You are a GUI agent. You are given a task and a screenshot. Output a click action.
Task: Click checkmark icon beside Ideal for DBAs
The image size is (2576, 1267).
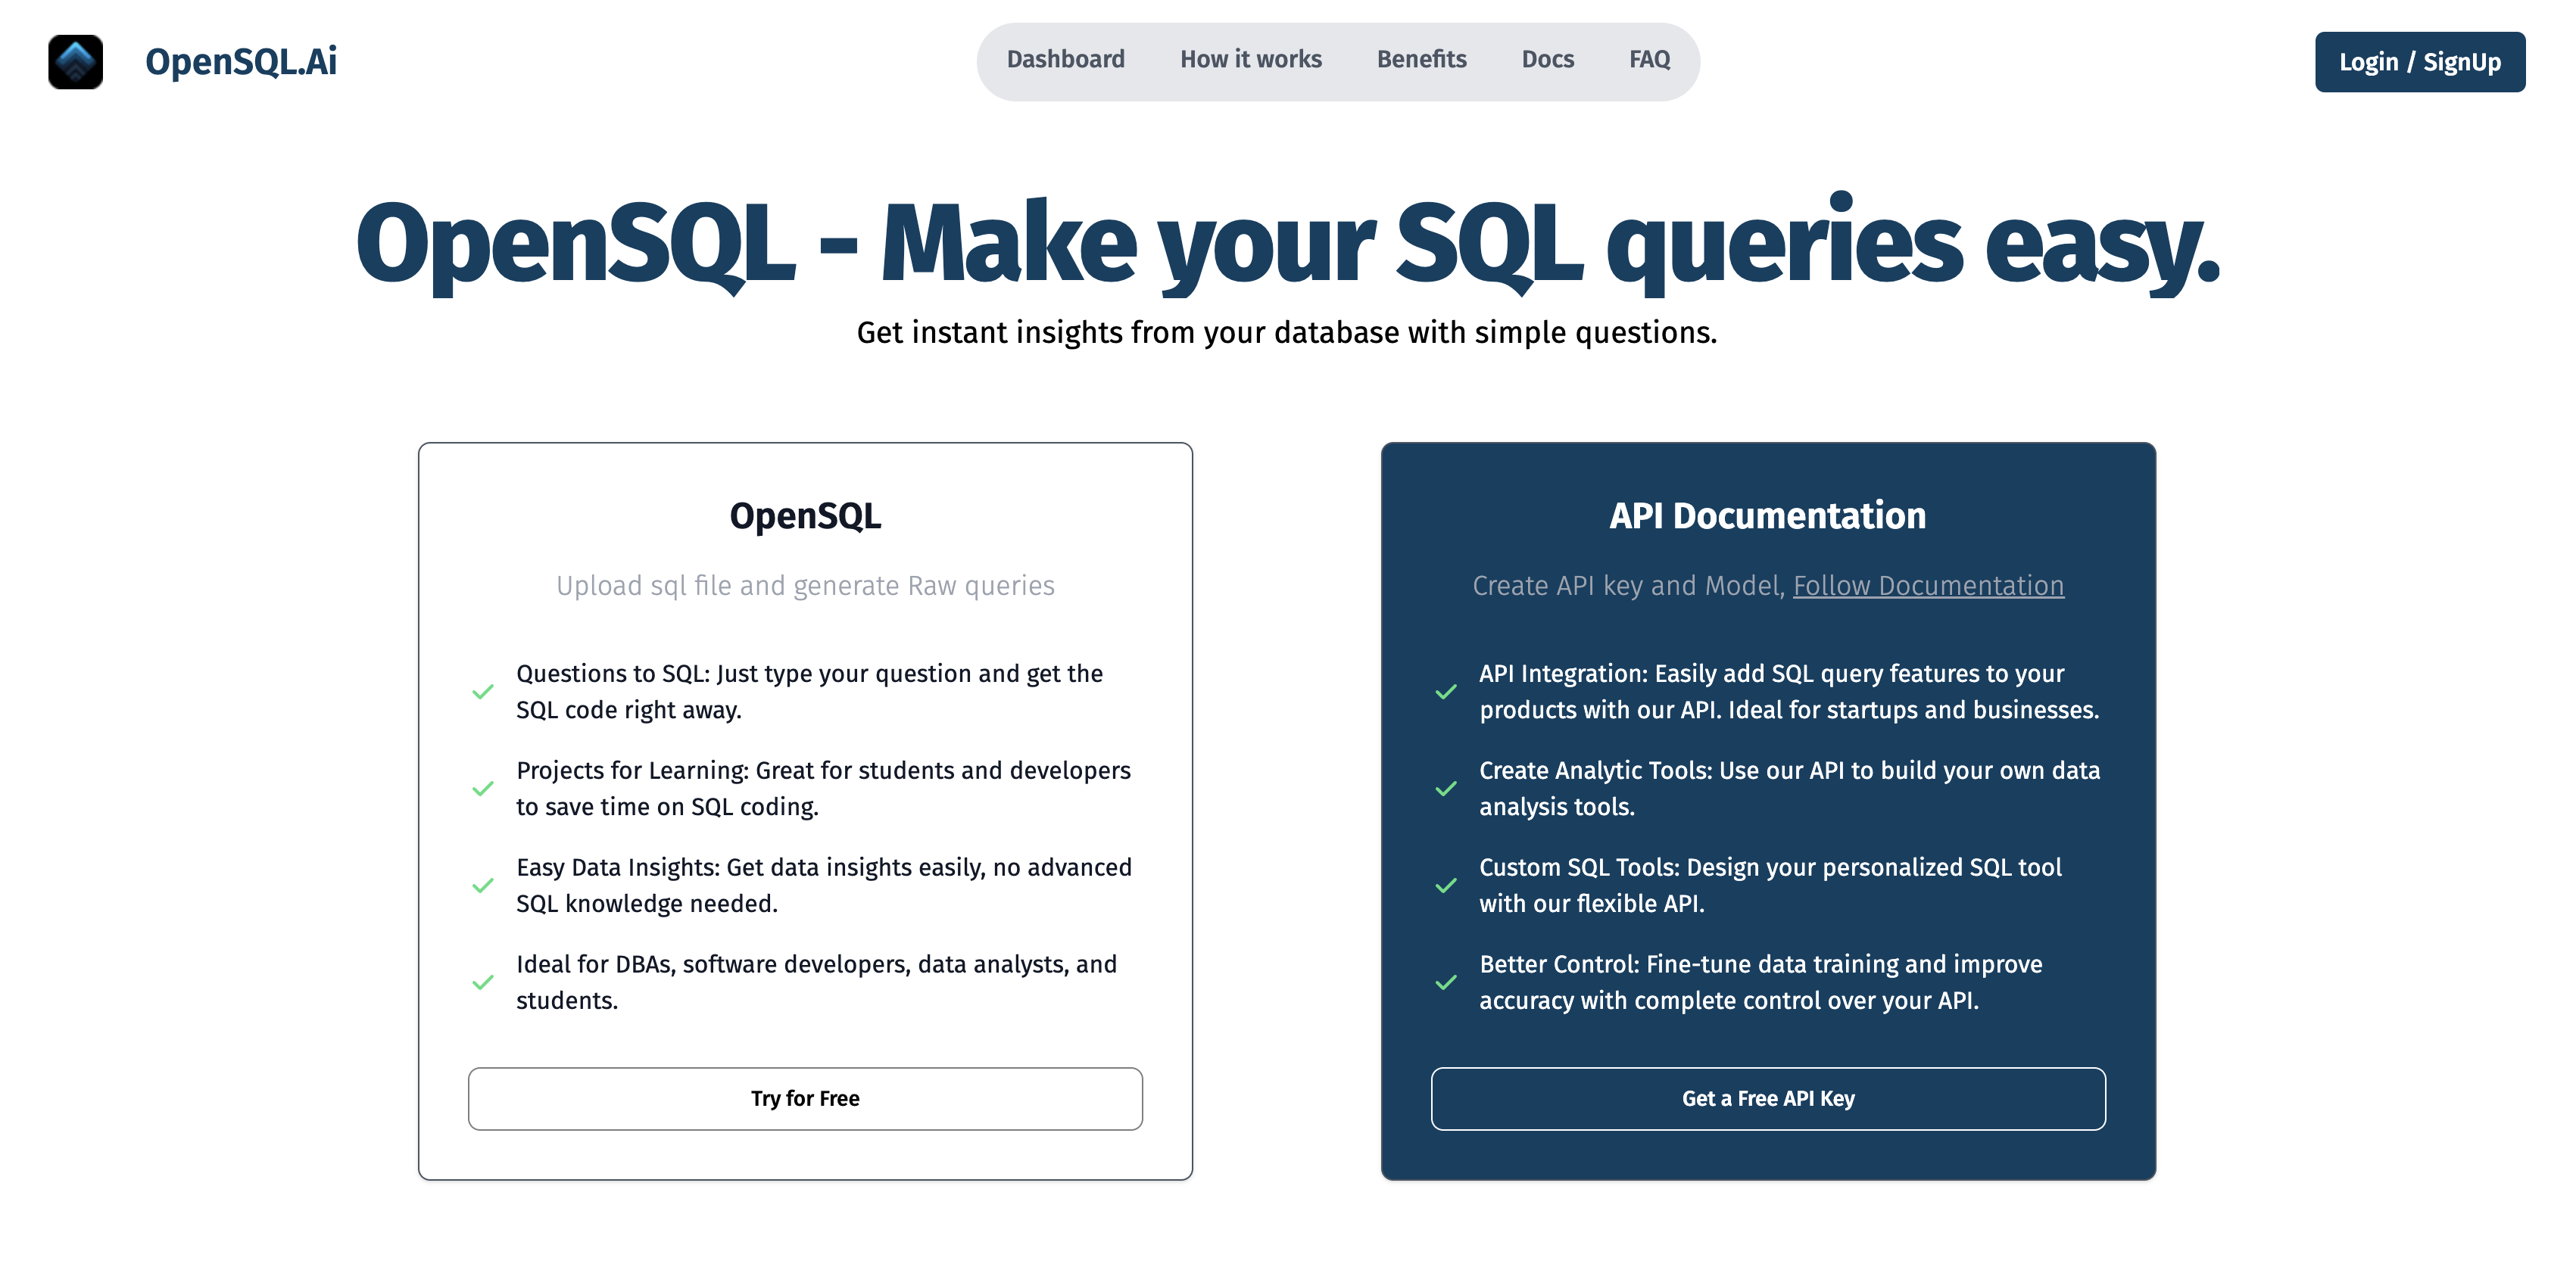[483, 982]
